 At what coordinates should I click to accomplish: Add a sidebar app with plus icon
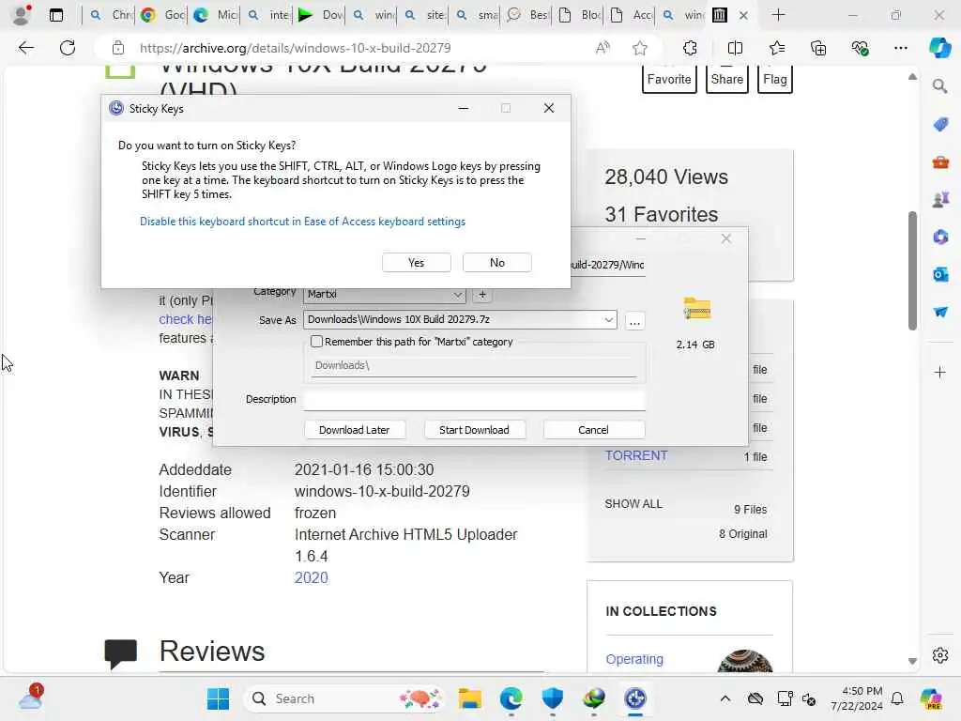pos(940,372)
